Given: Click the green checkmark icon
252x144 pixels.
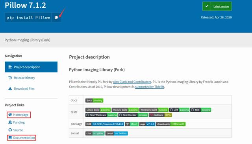Looking at the screenshot, I should [207, 6].
